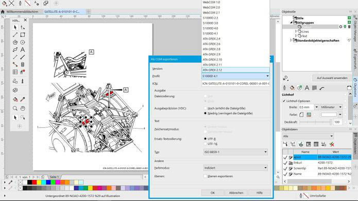Open the Outline pen properties icon

point(284,88)
